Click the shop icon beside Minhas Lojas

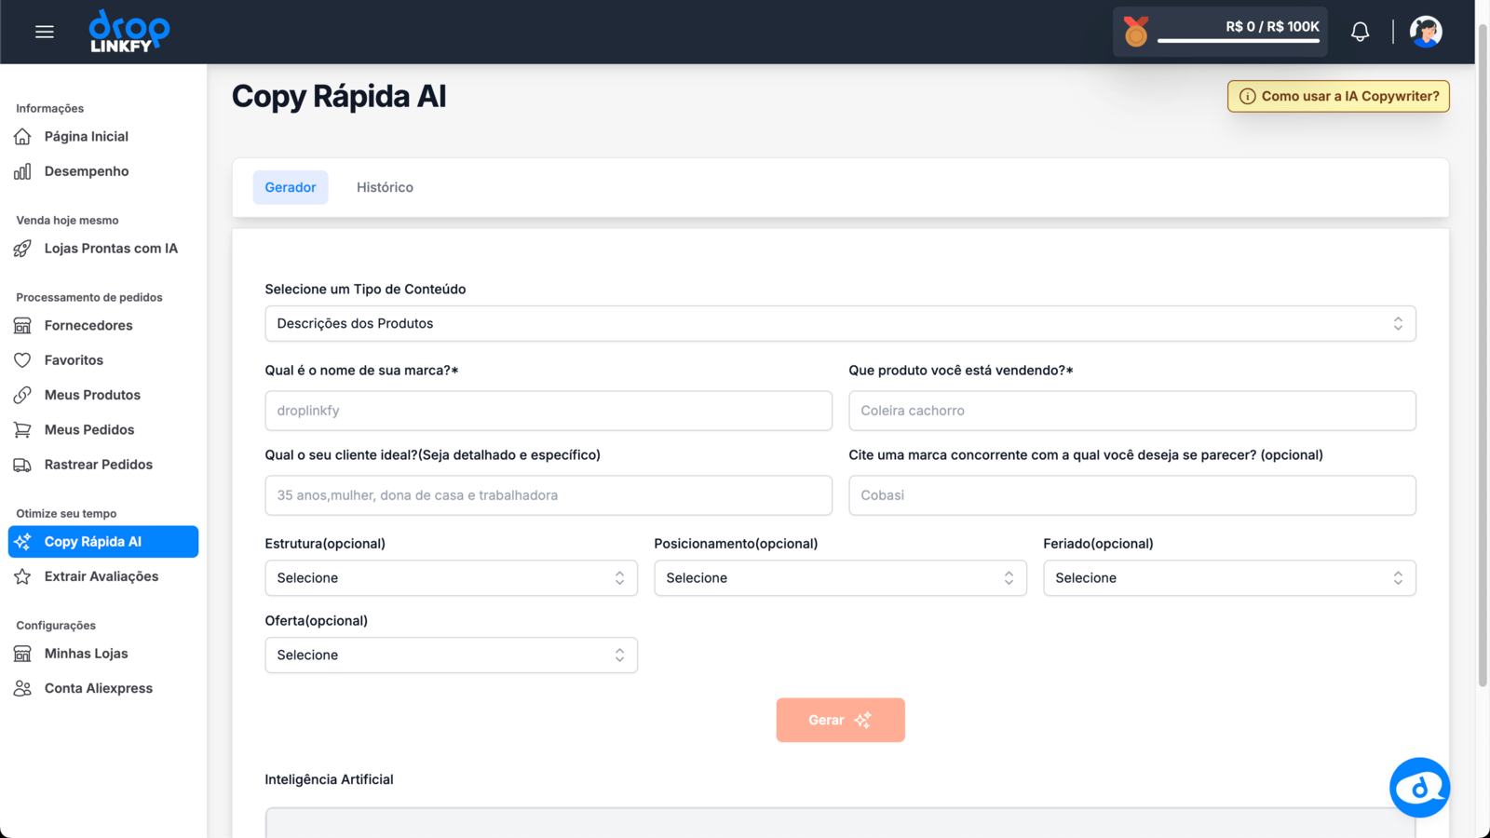22,654
